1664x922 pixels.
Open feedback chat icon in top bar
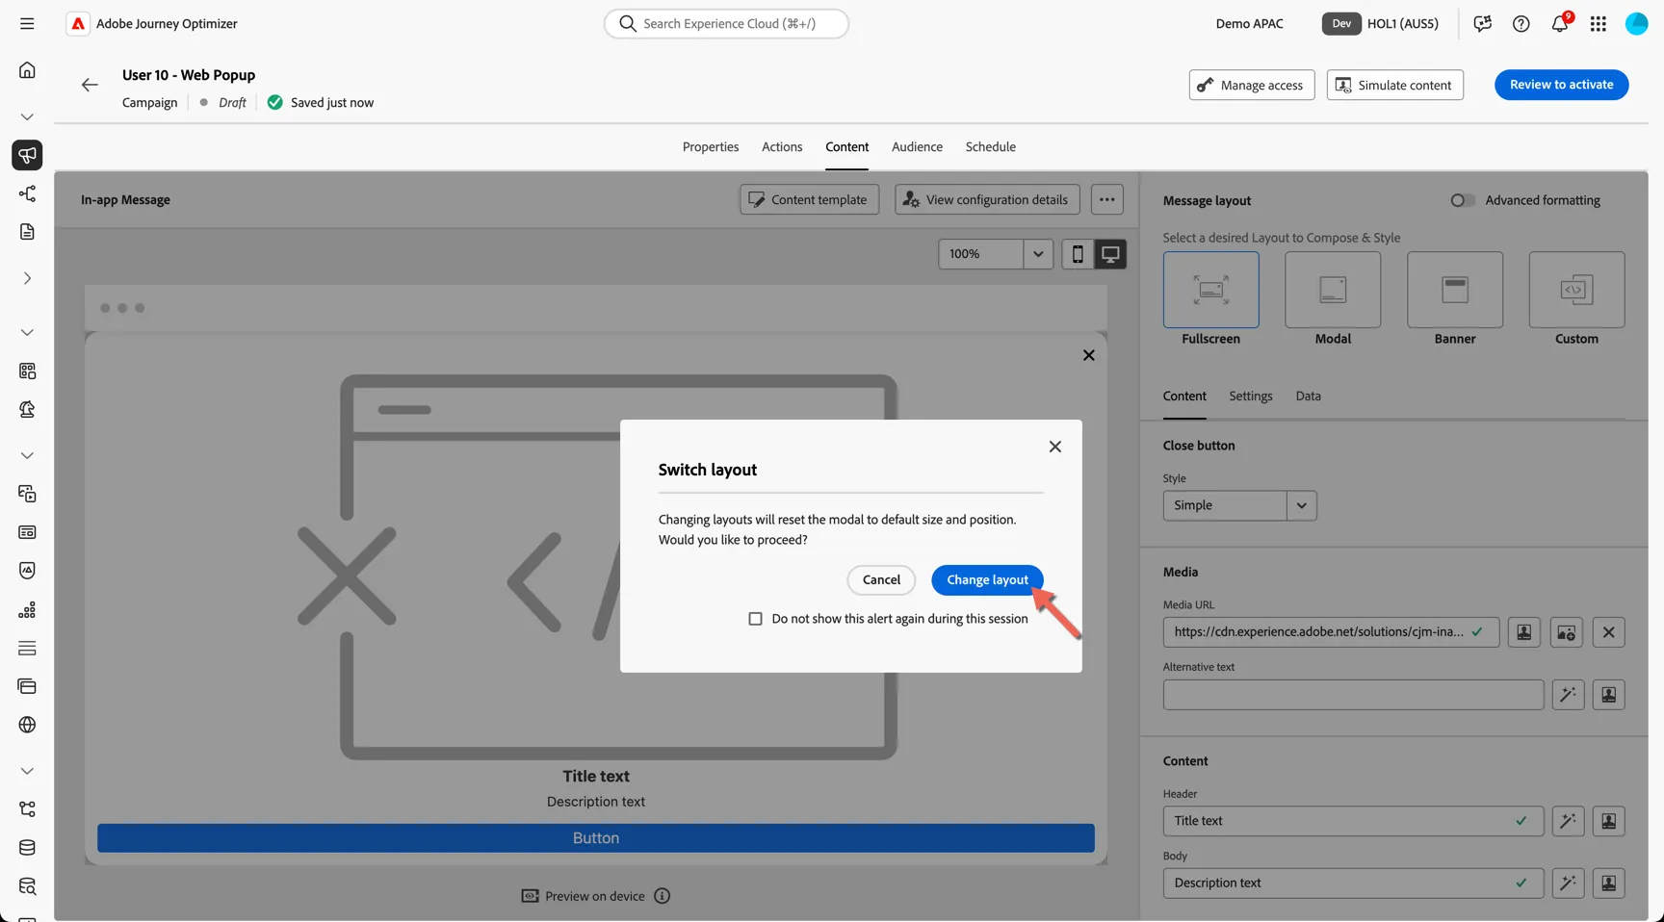1483,24
